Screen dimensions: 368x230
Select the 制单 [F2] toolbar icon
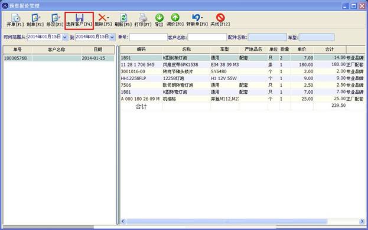[x=35, y=18]
